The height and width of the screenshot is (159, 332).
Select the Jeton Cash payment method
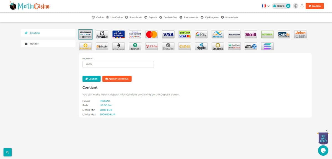pos(300,35)
